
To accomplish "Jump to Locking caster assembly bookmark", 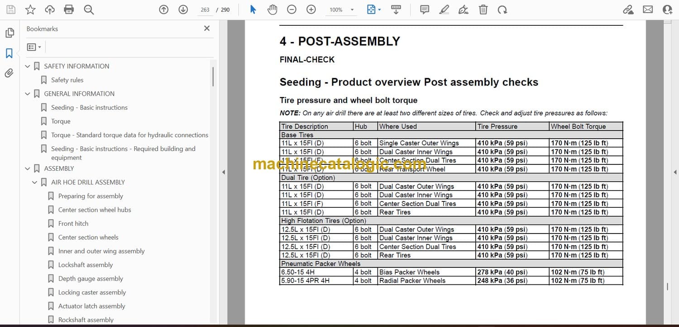I will pyautogui.click(x=92, y=293).
